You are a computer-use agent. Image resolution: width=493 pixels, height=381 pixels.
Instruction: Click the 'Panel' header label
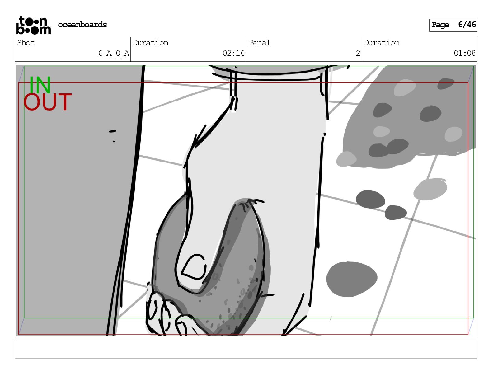(x=259, y=43)
